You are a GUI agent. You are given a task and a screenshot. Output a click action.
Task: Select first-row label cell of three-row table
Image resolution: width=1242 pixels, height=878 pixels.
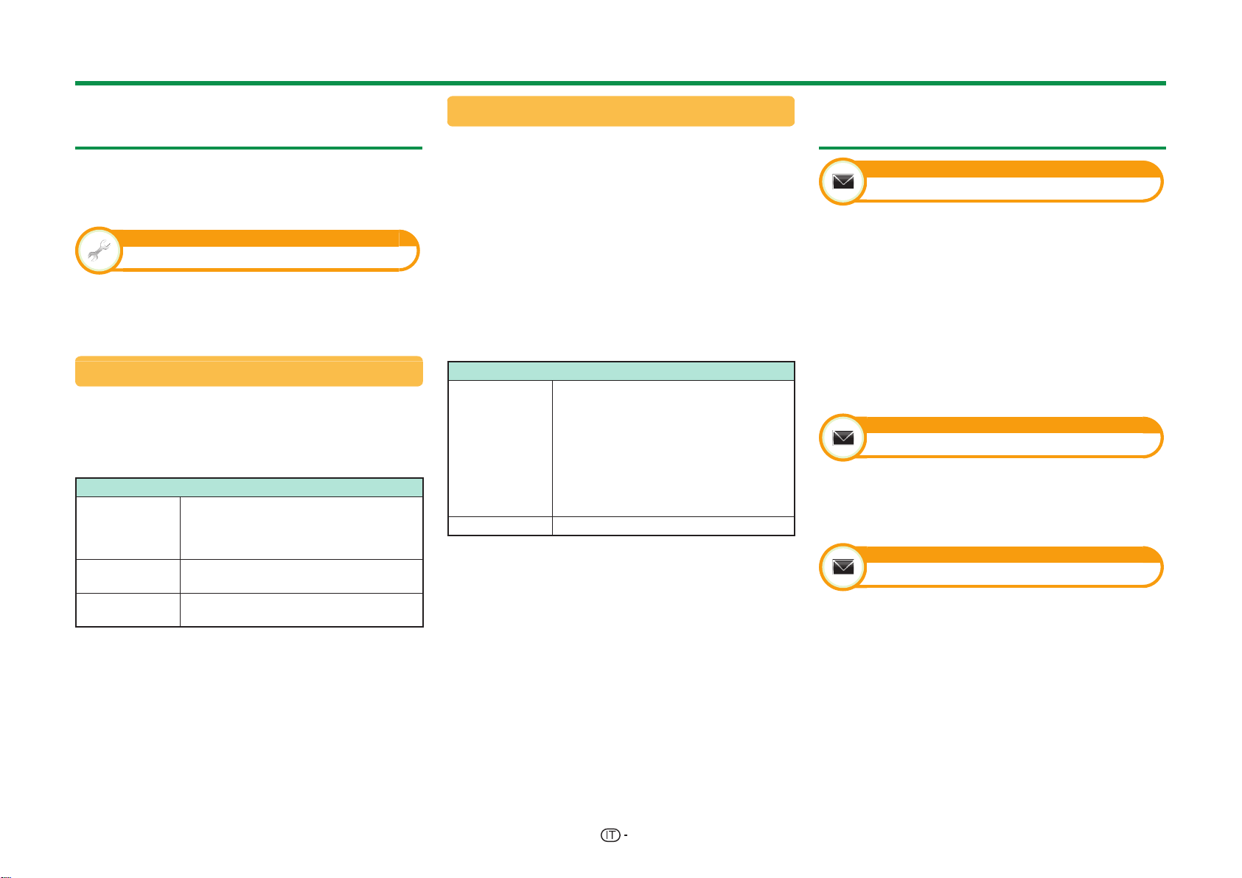pyautogui.click(x=128, y=528)
